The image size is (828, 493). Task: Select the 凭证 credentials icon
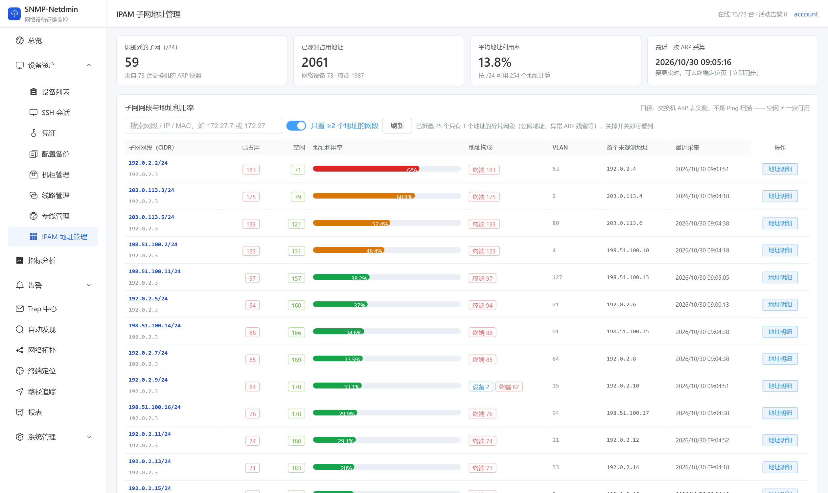click(34, 133)
